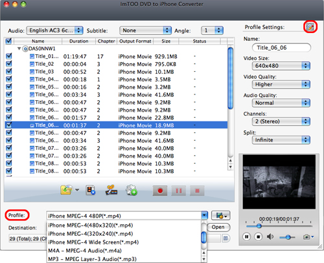Viewport: 324px width, 263px height.
Task: Open the profile settings edit icon
Action: click(x=310, y=27)
